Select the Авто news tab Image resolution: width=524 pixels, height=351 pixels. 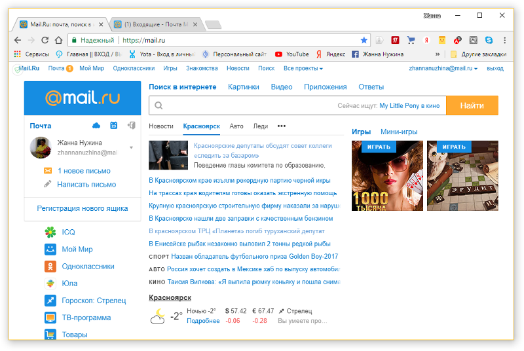pyautogui.click(x=236, y=126)
